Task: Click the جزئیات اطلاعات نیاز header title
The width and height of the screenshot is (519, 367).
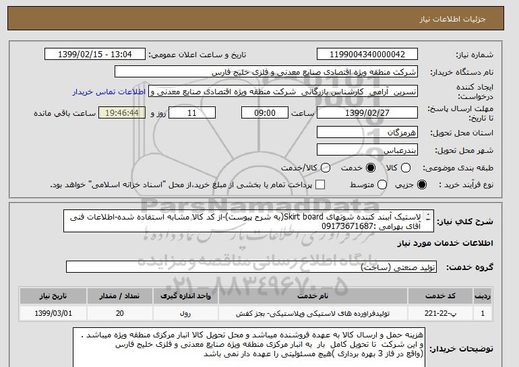Action: [452, 19]
